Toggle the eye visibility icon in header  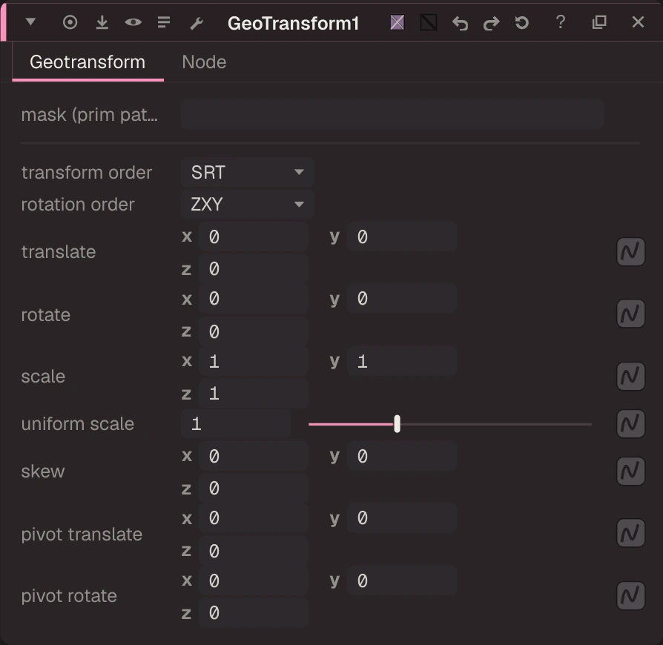[x=133, y=22]
